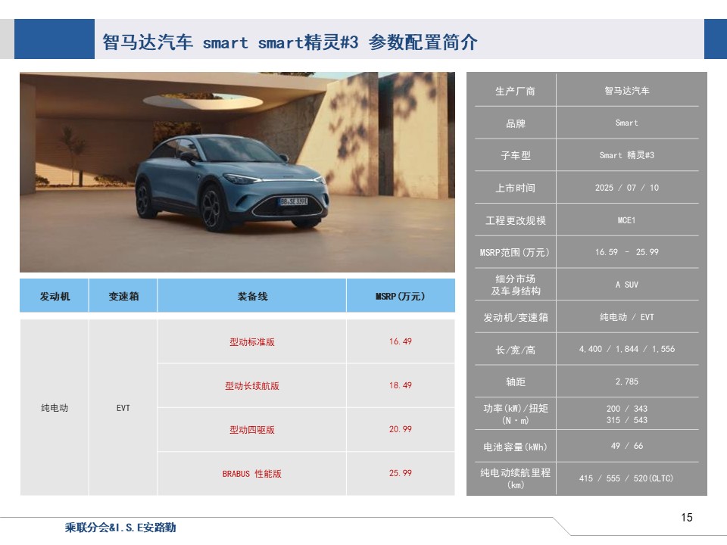Click the 功率(kW)/扭矩(N·m) label
The image size is (727, 545).
[x=515, y=414]
